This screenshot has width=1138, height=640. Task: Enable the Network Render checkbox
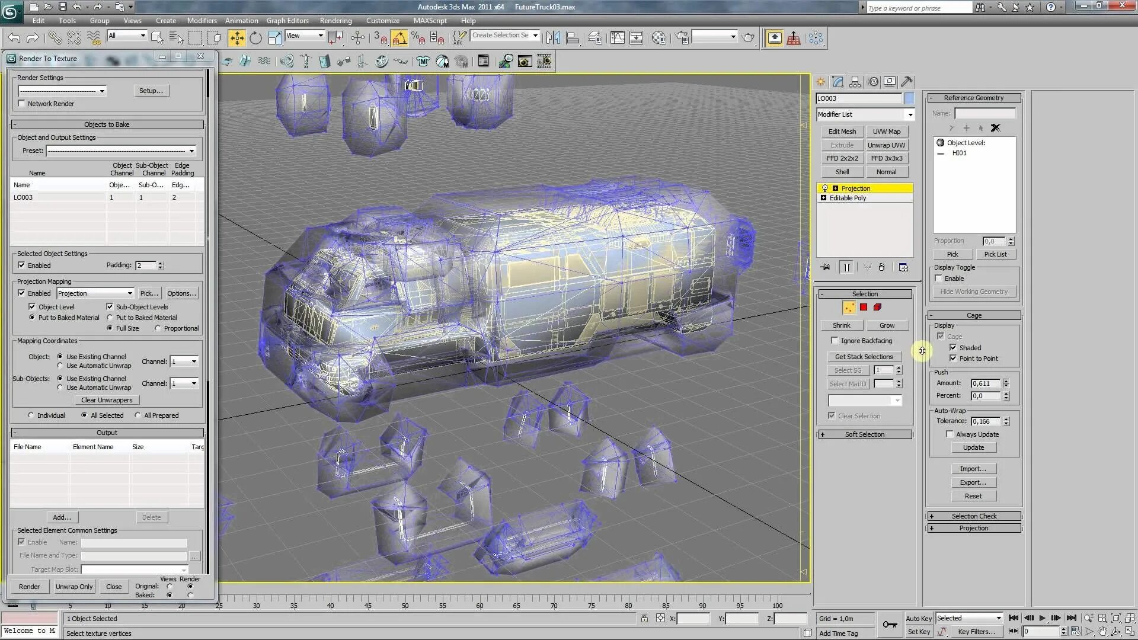[x=22, y=104]
